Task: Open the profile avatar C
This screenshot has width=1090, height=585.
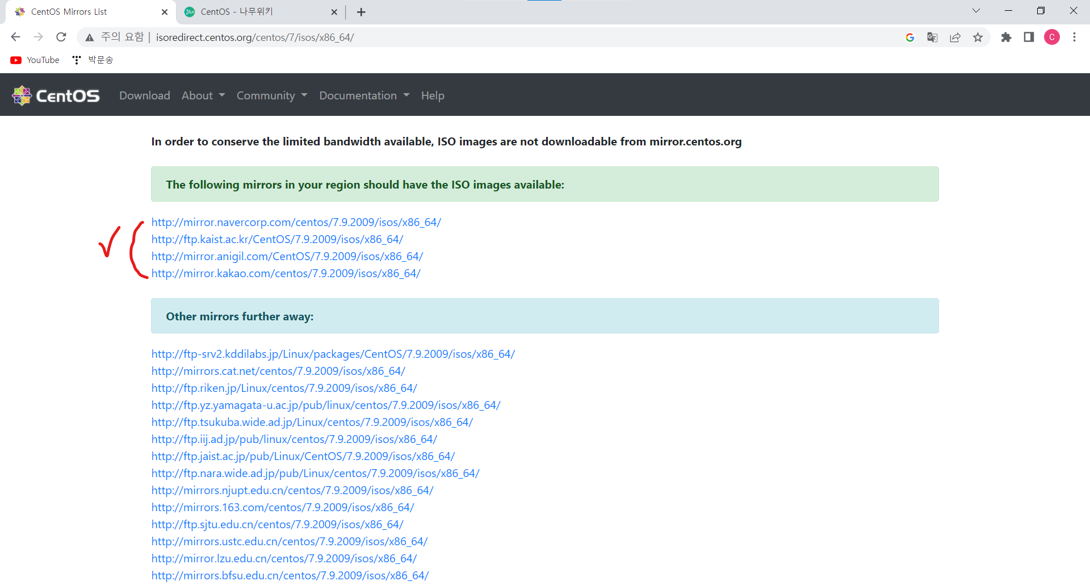Action: click(x=1052, y=37)
